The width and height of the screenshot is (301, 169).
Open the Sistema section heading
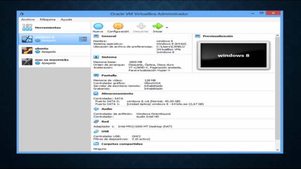pos(109,57)
